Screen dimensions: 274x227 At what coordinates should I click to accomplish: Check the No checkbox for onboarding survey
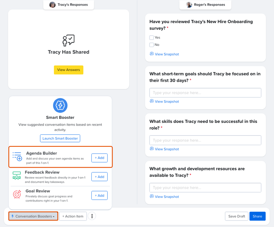click(152, 45)
